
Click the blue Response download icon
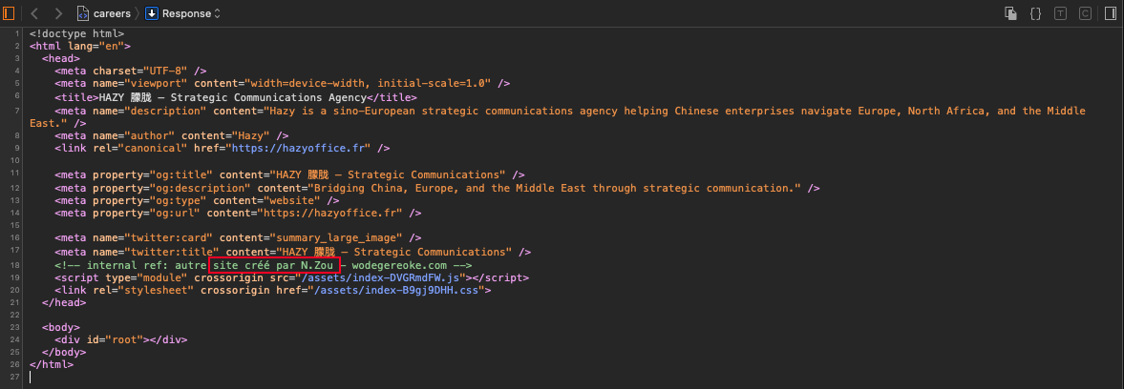[x=151, y=13]
